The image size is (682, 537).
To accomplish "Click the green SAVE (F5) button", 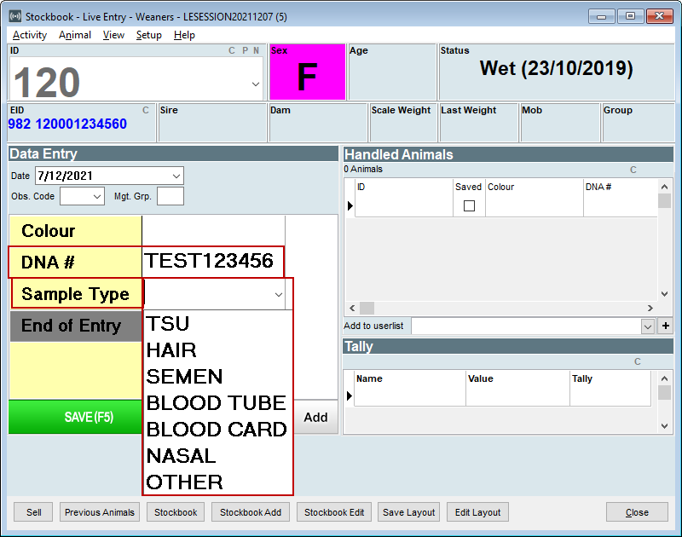I will (x=76, y=417).
